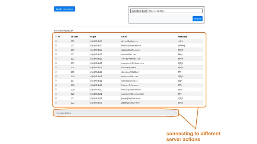Click the Password column header
257x144 pixels.
183,37
